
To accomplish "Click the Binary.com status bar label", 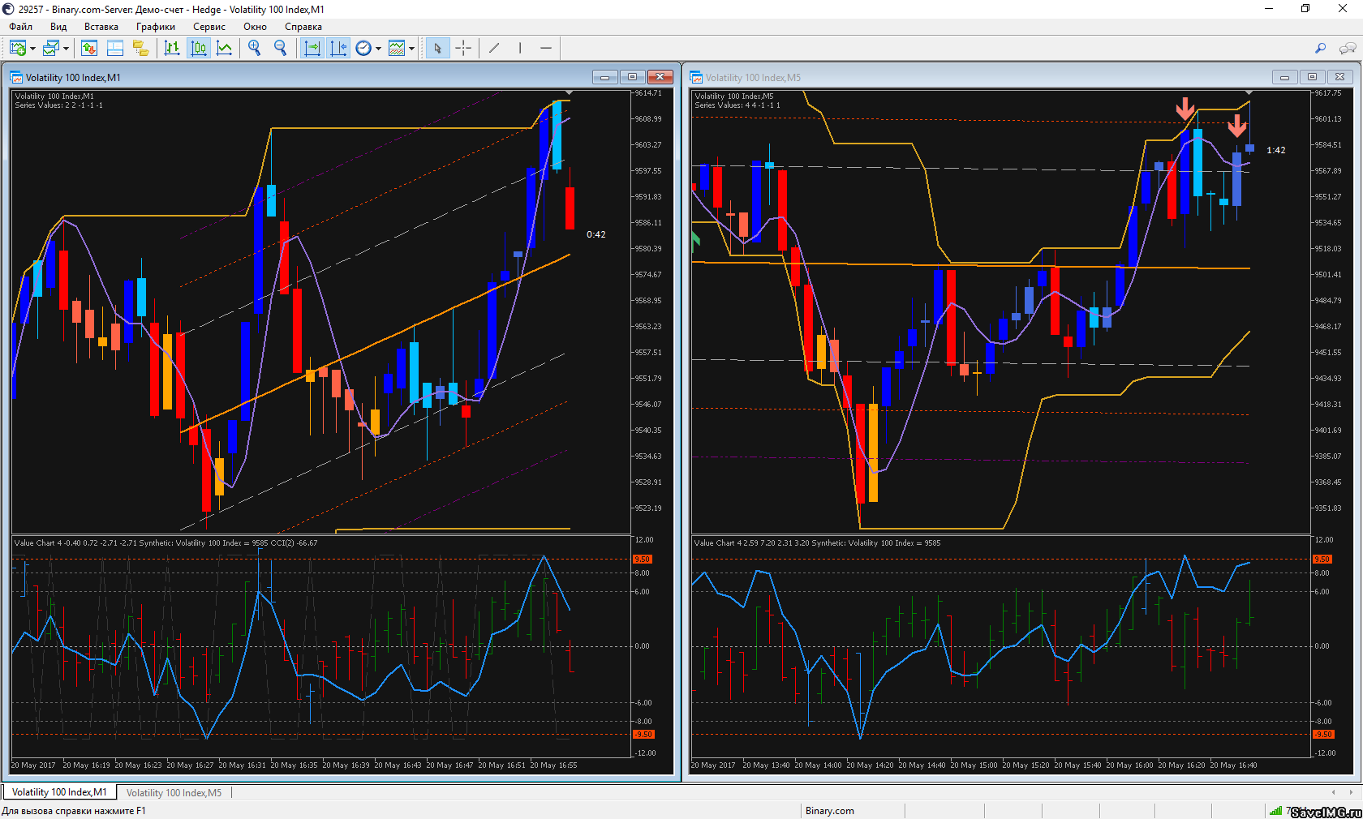I will [829, 810].
